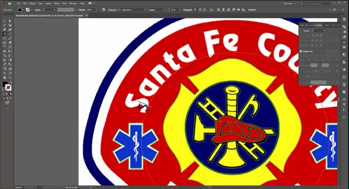The width and height of the screenshot is (349, 189).
Task: Select the Eraser tool
Action: 10,43
